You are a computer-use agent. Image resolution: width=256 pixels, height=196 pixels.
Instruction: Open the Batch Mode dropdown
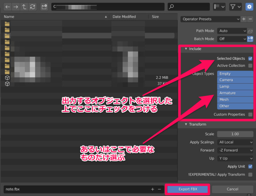point(232,39)
